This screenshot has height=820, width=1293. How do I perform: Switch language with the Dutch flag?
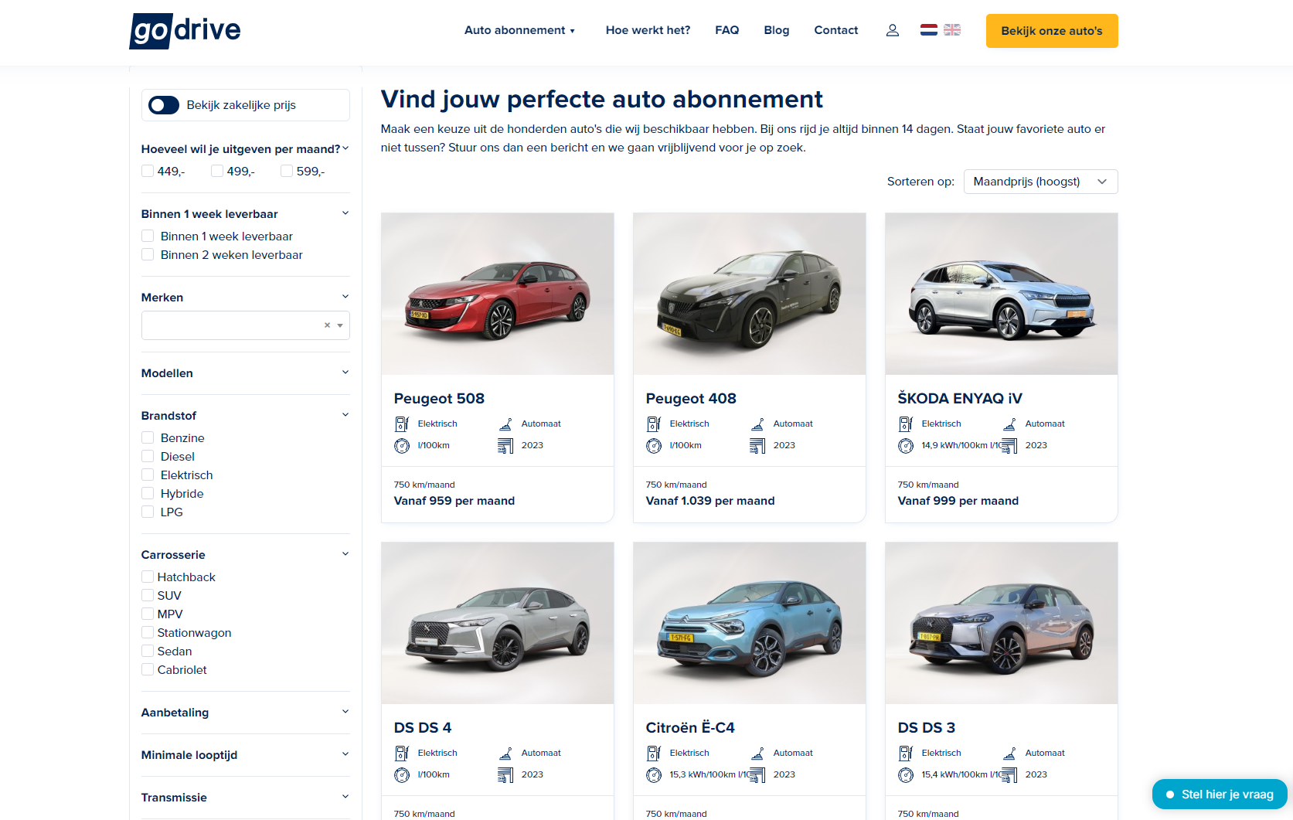[929, 30]
